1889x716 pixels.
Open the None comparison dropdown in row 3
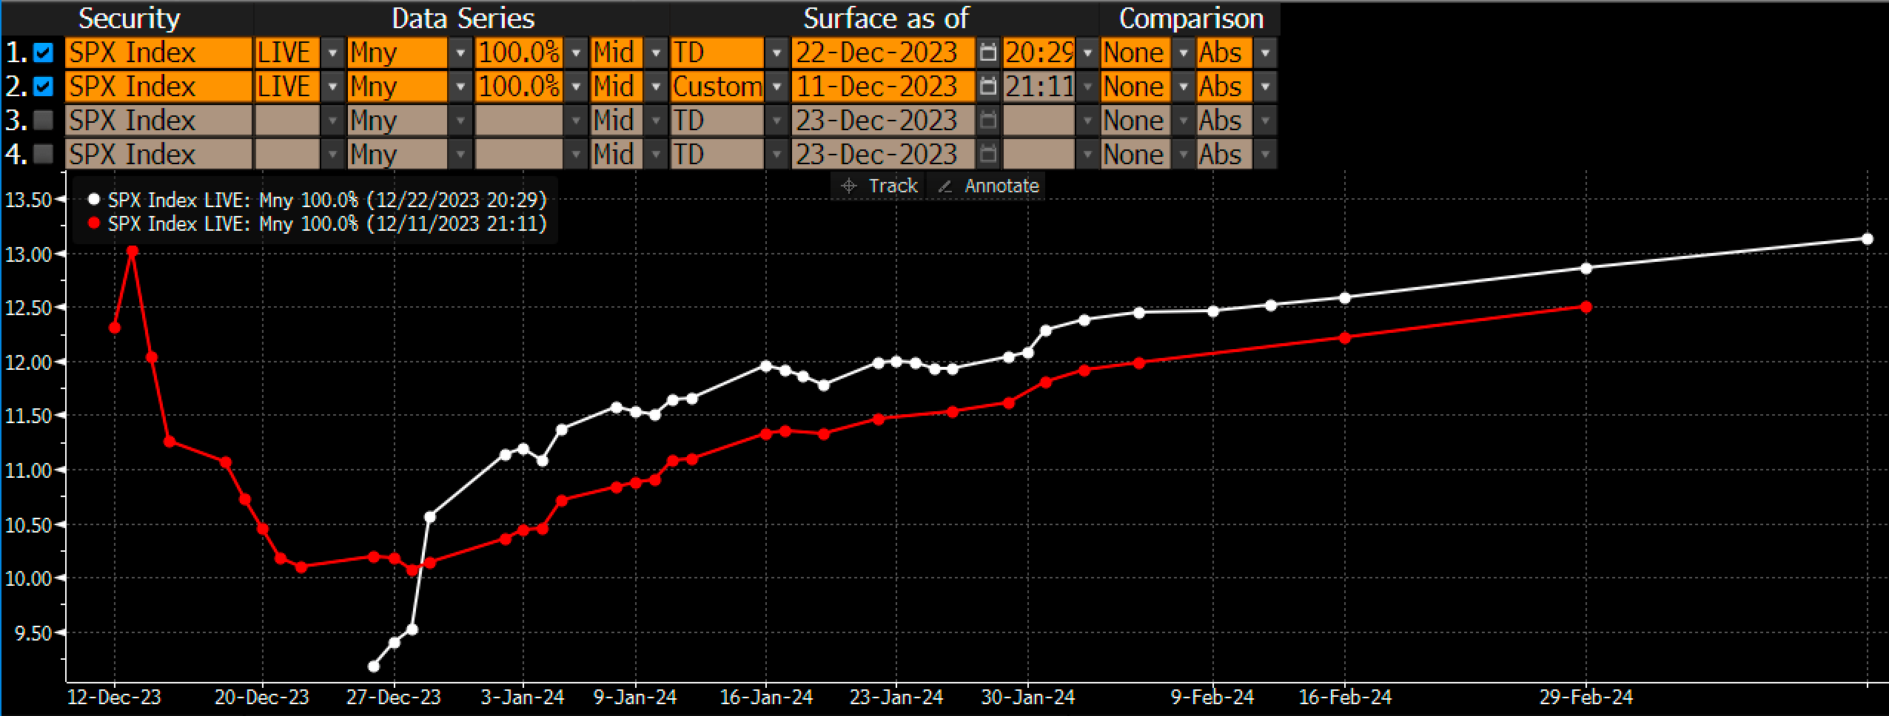(1184, 121)
